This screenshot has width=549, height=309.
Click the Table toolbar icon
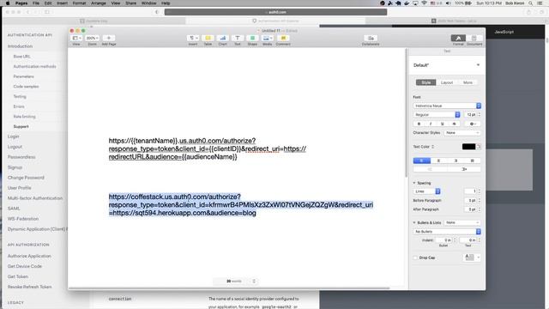[x=208, y=38]
